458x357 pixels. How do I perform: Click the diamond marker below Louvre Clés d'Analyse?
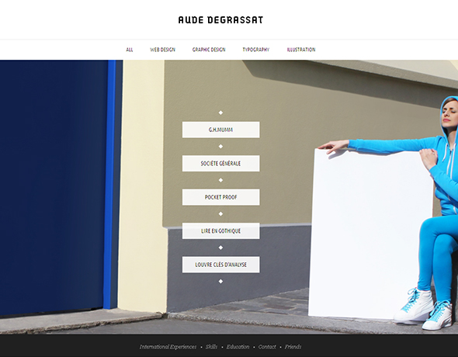[220, 282]
